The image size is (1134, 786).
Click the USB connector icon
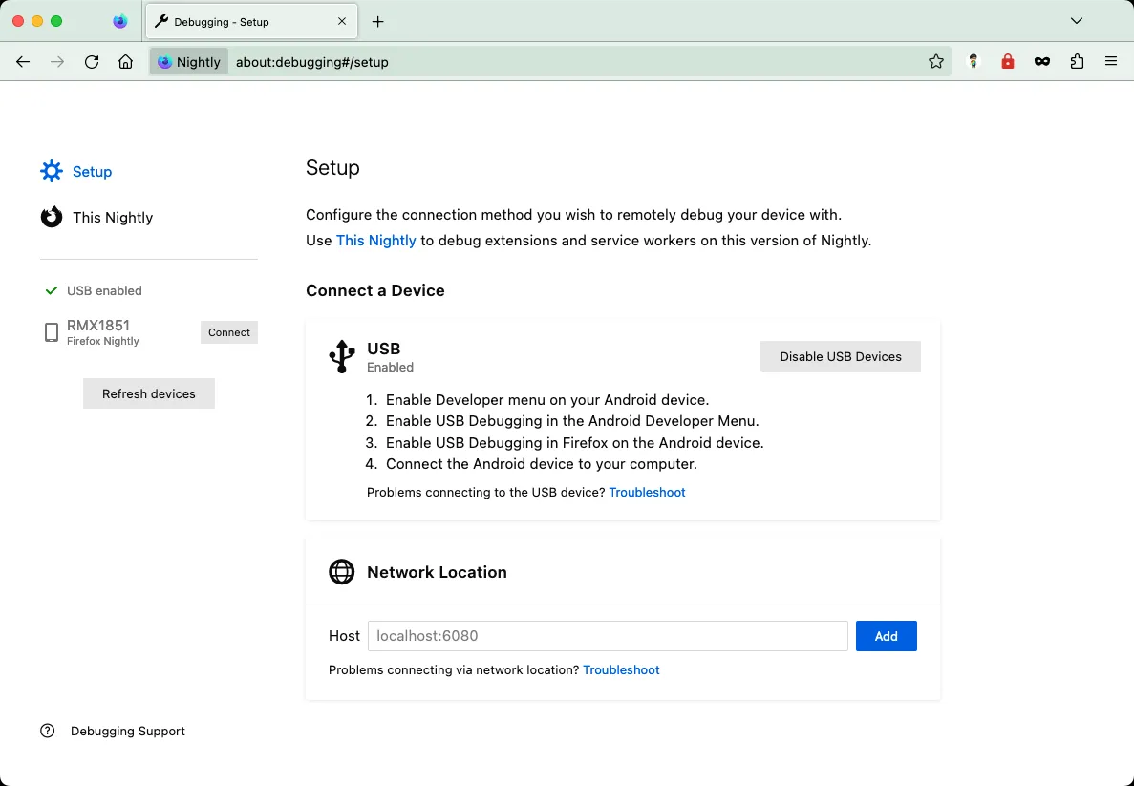[341, 356]
